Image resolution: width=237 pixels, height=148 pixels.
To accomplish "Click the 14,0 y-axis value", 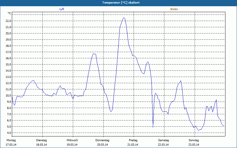I will [x=8, y=71].
